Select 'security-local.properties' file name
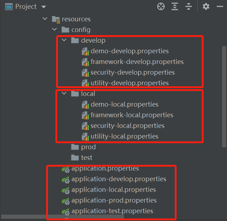Viewport: 227px width, 221px height. 128,126
